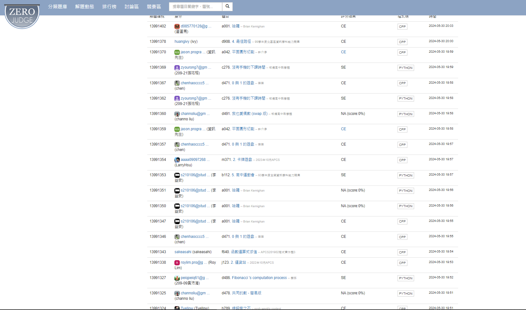Click PYTHON button for submission 13991360
Viewport: 526px width, 310px height.
(x=405, y=114)
